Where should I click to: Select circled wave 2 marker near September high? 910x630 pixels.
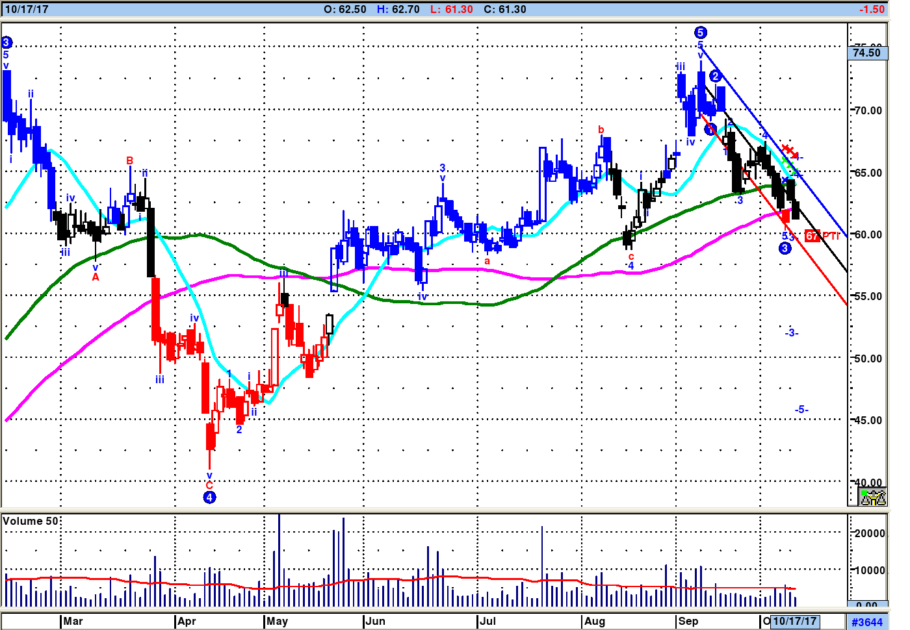click(716, 77)
